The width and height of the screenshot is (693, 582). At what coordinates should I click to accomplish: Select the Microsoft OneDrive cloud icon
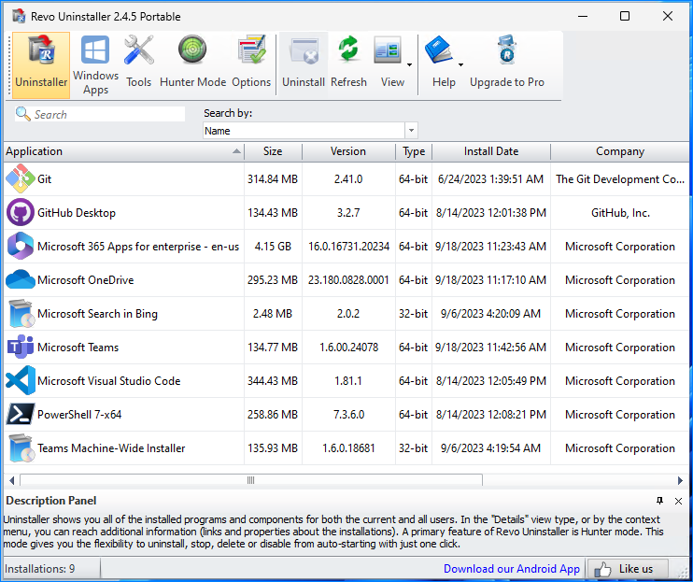click(x=21, y=279)
